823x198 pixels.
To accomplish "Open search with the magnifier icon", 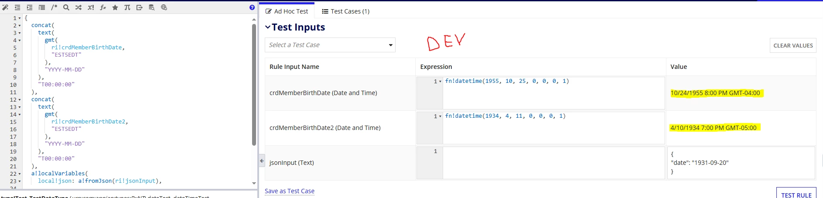I will coord(66,7).
